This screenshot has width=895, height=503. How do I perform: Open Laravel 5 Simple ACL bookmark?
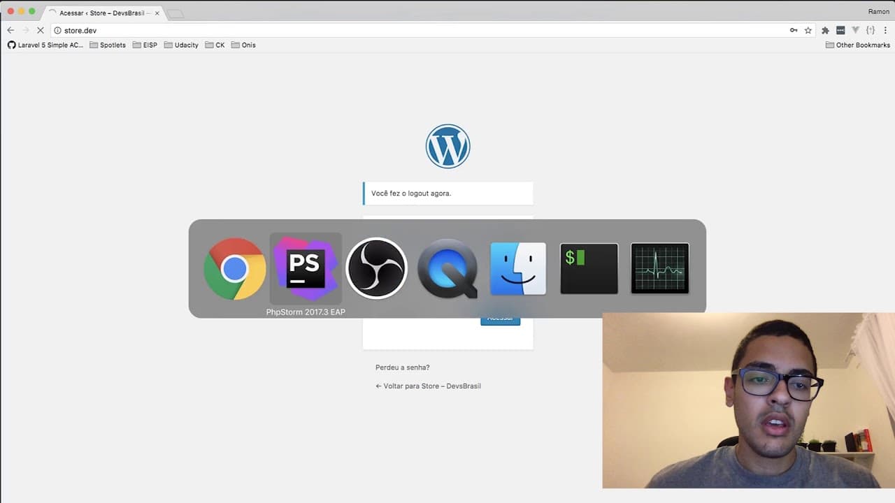[x=45, y=45]
